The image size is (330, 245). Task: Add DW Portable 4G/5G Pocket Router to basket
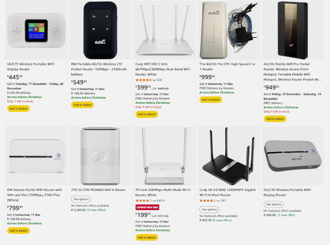(82, 105)
